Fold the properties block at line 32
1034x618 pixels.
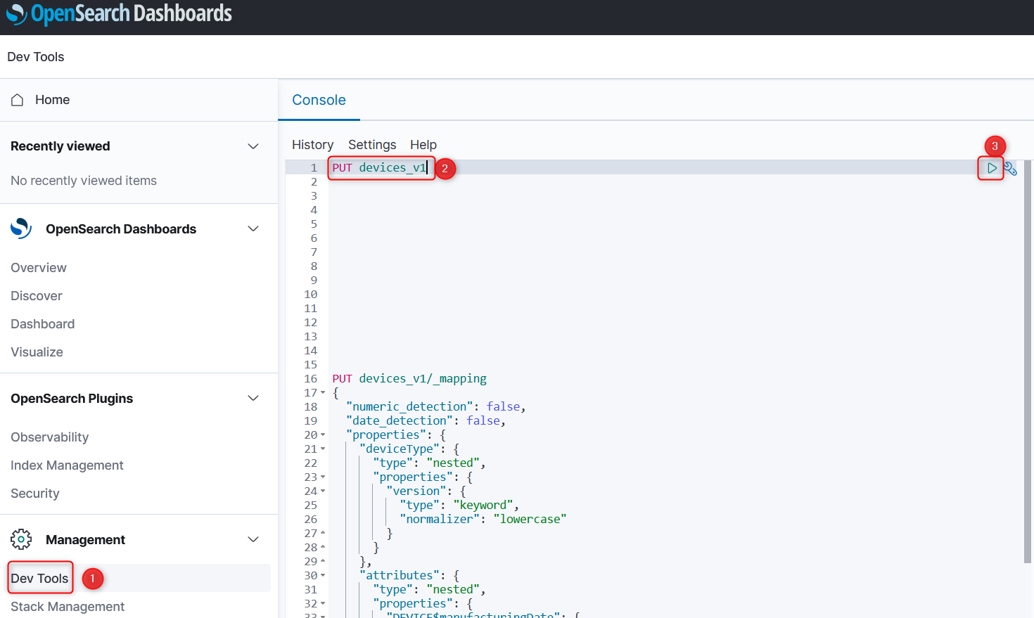coord(323,603)
